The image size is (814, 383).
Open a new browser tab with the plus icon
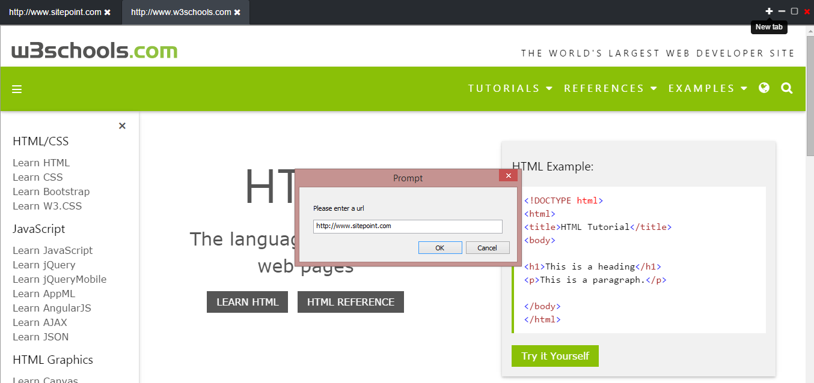769,10
